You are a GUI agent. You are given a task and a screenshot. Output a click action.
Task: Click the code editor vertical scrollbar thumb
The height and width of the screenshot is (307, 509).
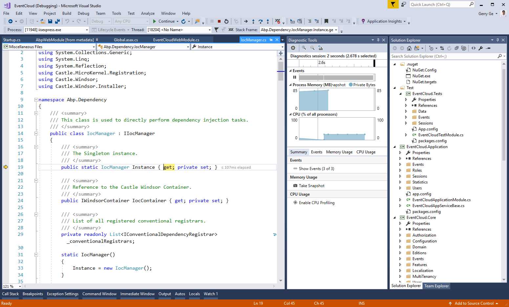pos(281,71)
